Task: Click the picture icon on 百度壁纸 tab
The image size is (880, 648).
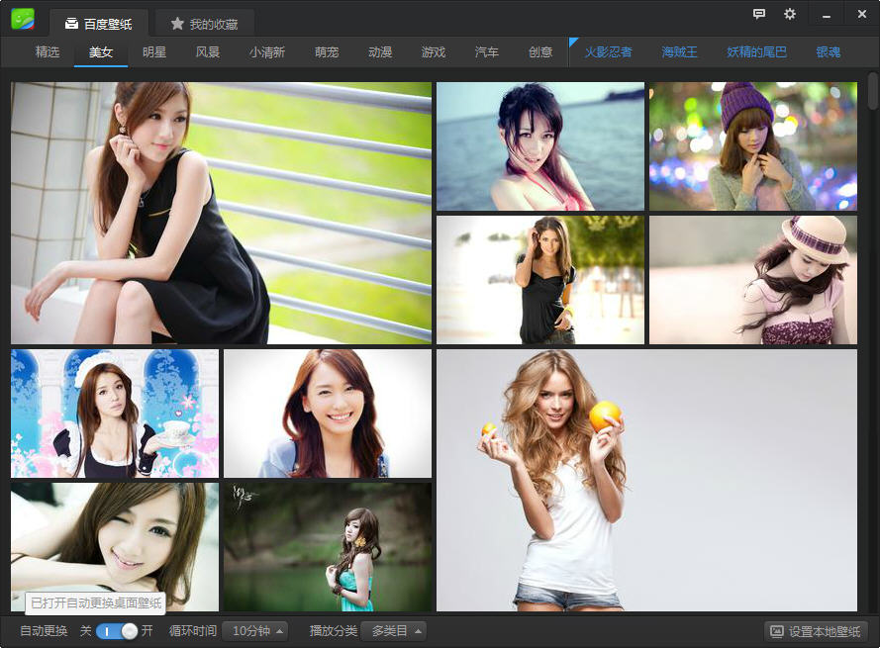Action: [71, 24]
